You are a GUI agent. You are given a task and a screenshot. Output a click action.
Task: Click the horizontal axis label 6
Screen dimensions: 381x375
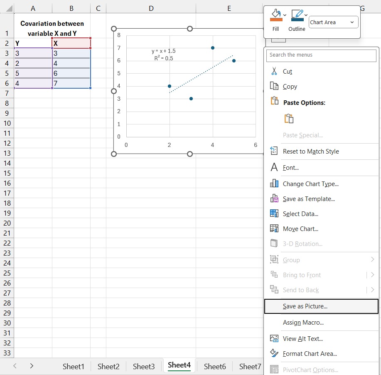(x=256, y=145)
